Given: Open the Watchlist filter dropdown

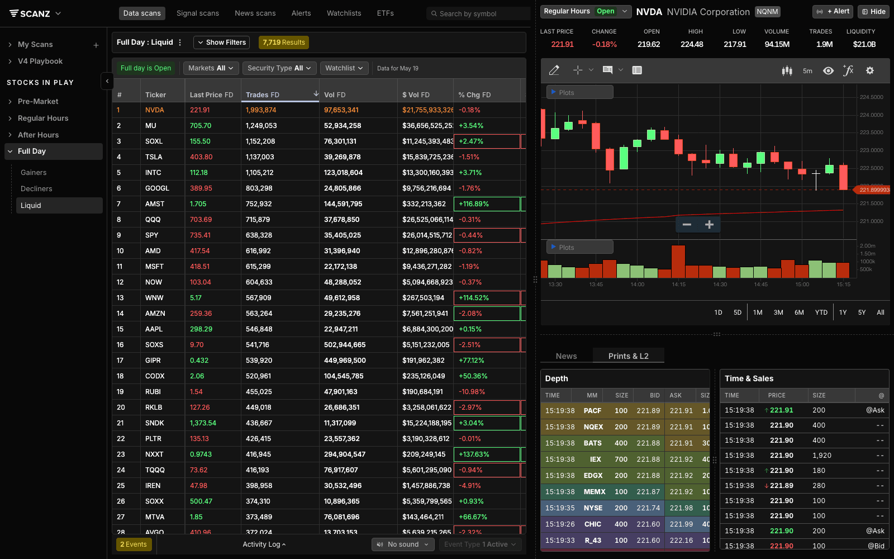Looking at the screenshot, I should point(344,68).
